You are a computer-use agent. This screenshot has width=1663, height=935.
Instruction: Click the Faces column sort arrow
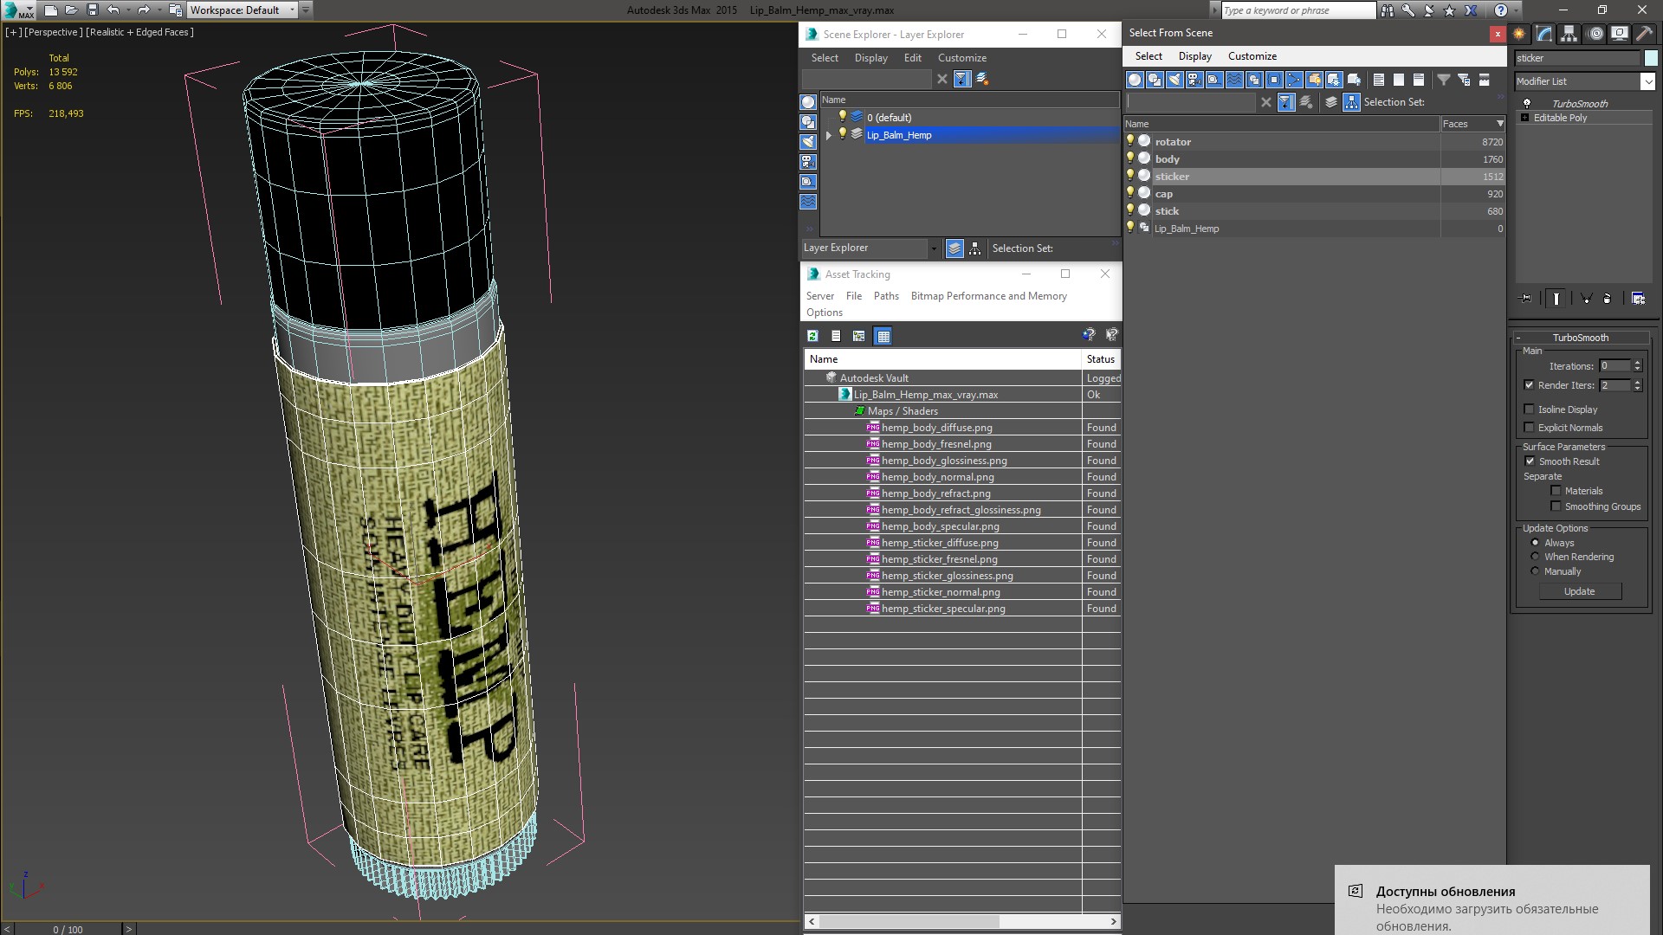[1499, 124]
